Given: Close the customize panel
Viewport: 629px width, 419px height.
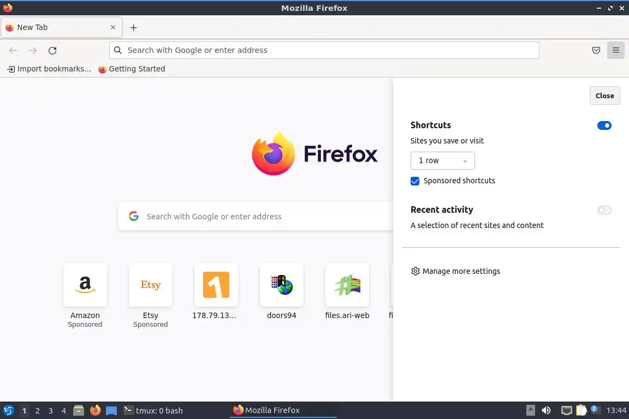Looking at the screenshot, I should pos(604,95).
